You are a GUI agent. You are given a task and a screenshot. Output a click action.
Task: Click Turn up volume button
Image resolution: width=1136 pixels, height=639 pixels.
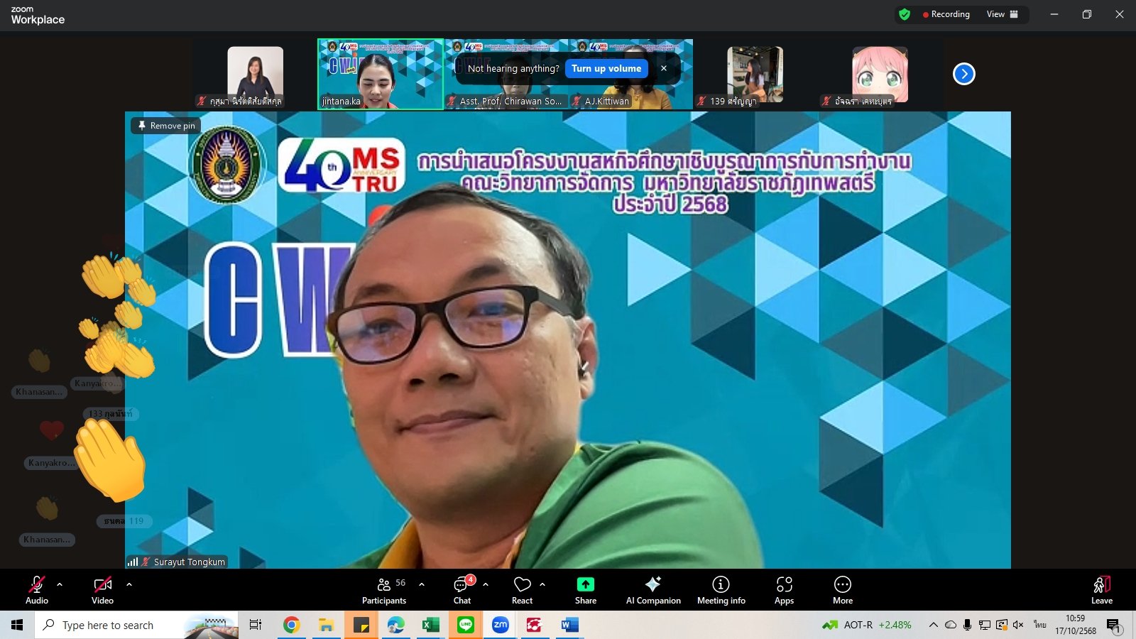(606, 69)
